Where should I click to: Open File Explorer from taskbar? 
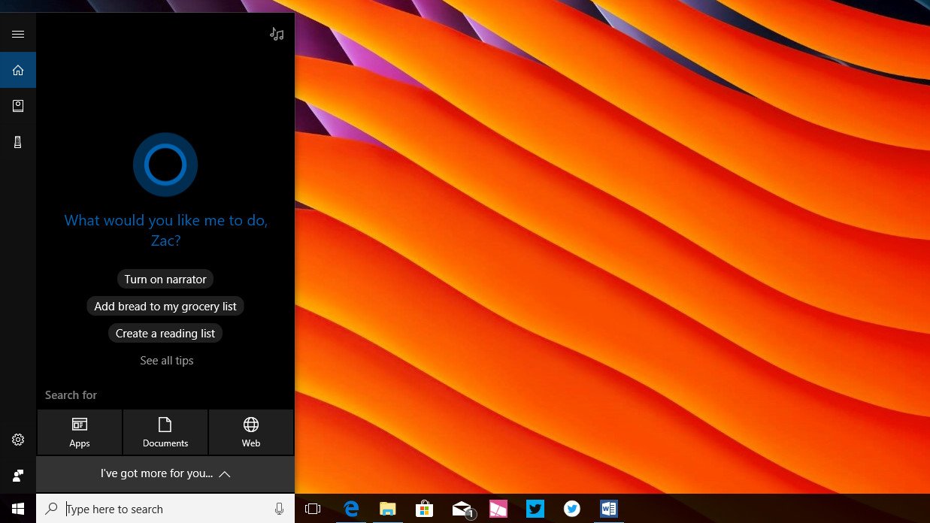coord(388,509)
